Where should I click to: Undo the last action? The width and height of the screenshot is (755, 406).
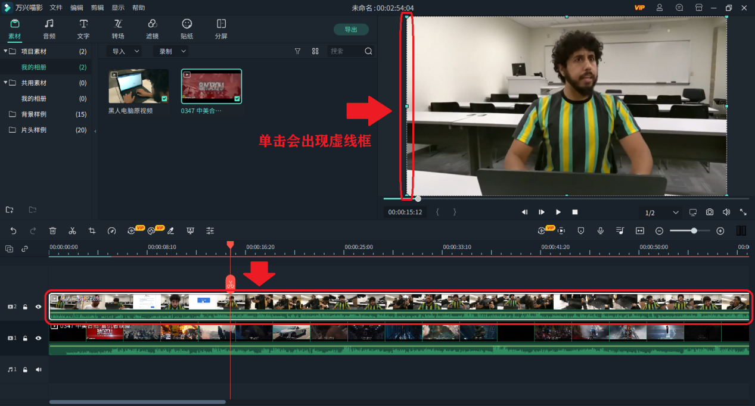pyautogui.click(x=14, y=230)
